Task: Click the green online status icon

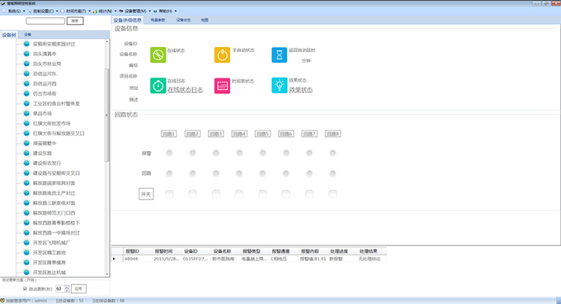Action: [158, 55]
